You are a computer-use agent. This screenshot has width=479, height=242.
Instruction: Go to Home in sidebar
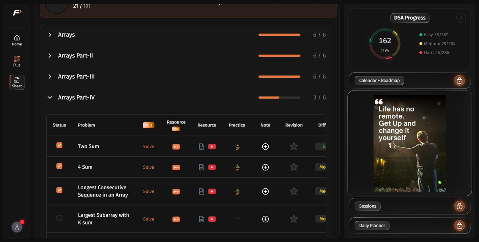(x=17, y=40)
